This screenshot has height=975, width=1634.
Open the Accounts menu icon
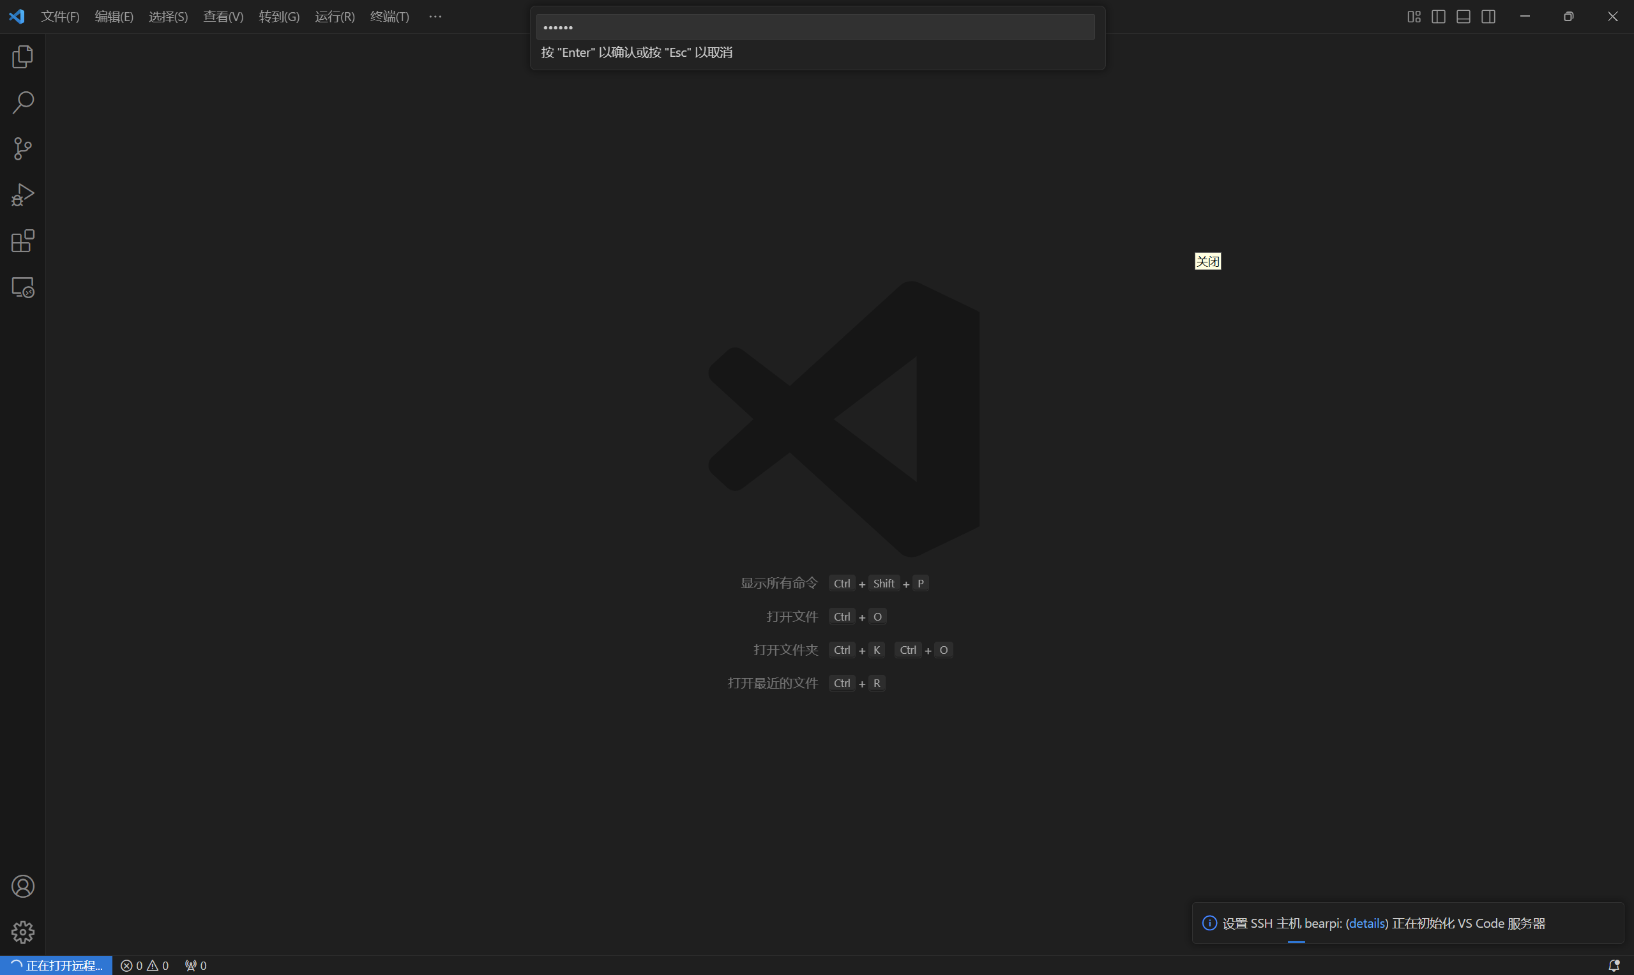tap(22, 886)
